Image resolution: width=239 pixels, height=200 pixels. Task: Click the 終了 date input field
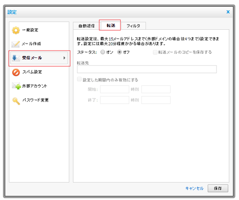[115, 100]
